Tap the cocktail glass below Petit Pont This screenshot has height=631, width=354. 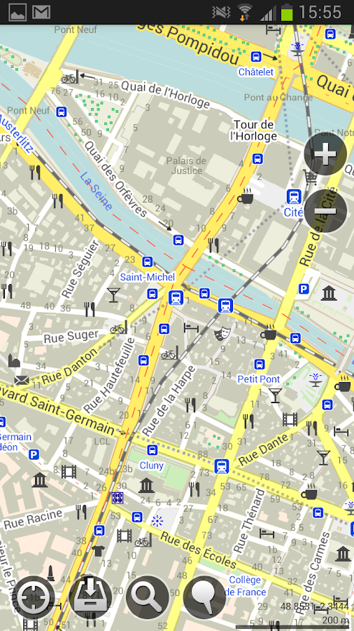click(x=276, y=395)
